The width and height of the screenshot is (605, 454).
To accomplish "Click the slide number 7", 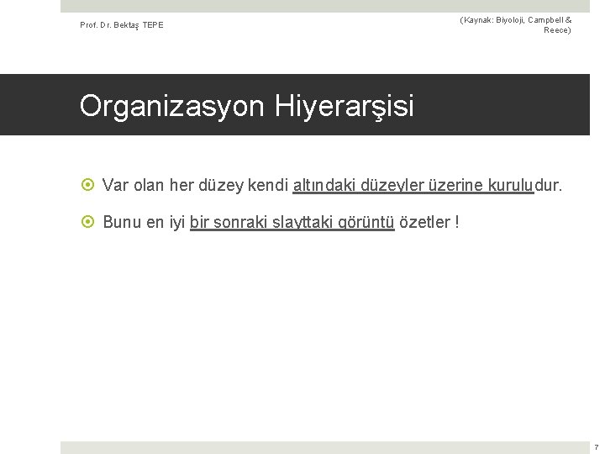I will 597,447.
